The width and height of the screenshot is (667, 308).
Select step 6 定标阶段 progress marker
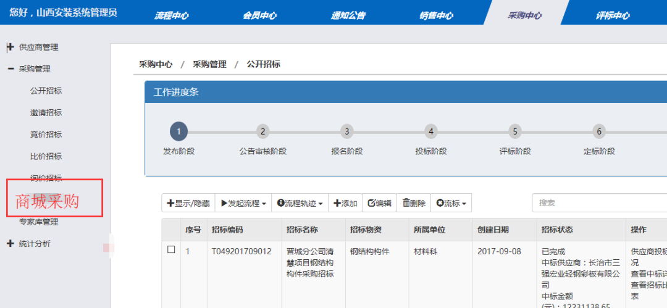[599, 131]
